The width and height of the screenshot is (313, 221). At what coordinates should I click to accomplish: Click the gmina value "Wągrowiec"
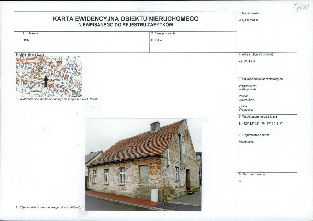(x=246, y=110)
